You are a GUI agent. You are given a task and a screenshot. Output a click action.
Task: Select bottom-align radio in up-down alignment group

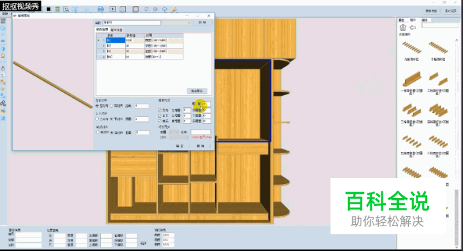coord(112,119)
